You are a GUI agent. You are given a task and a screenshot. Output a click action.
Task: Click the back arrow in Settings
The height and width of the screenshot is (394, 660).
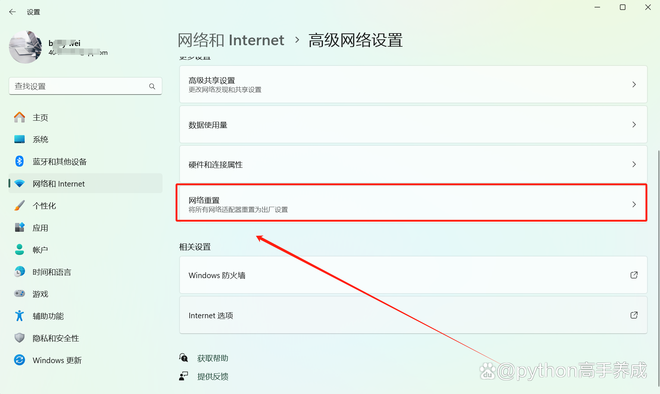13,12
